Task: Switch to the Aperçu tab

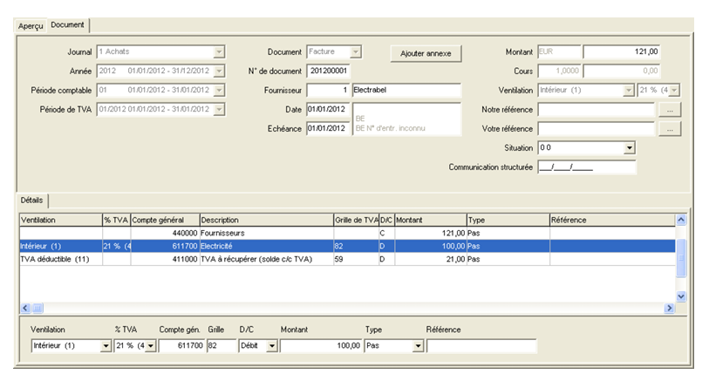Action: pyautogui.click(x=31, y=26)
